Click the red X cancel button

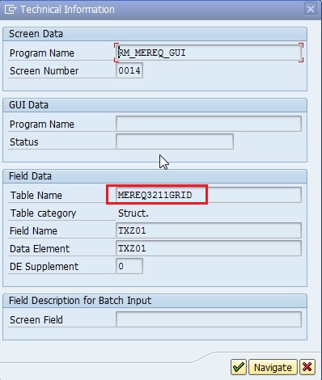click(307, 367)
